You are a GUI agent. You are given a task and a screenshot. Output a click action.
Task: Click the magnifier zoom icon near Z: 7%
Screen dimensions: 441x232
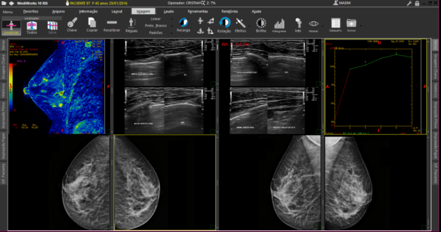click(203, 3)
